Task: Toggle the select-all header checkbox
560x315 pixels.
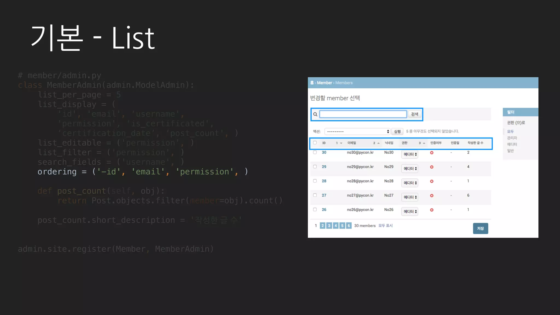Action: (x=315, y=143)
